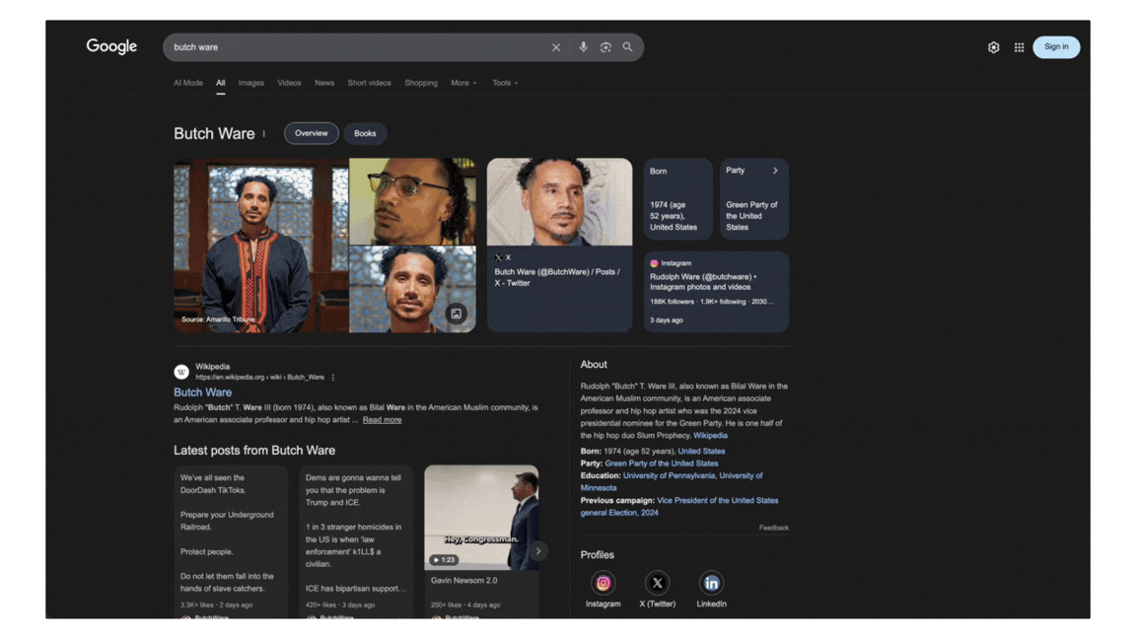
Task: Open the Green Party info card
Action: pyautogui.click(x=754, y=199)
